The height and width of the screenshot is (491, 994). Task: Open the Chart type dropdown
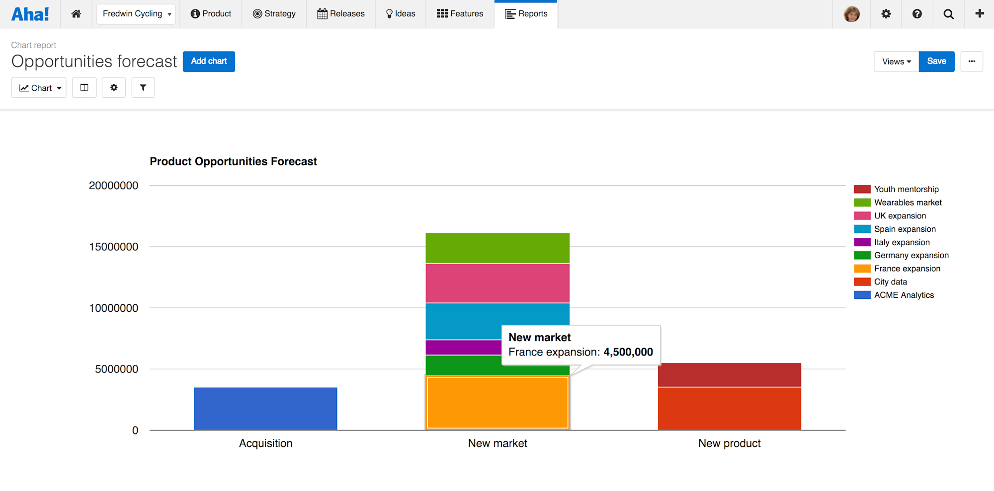coord(39,87)
